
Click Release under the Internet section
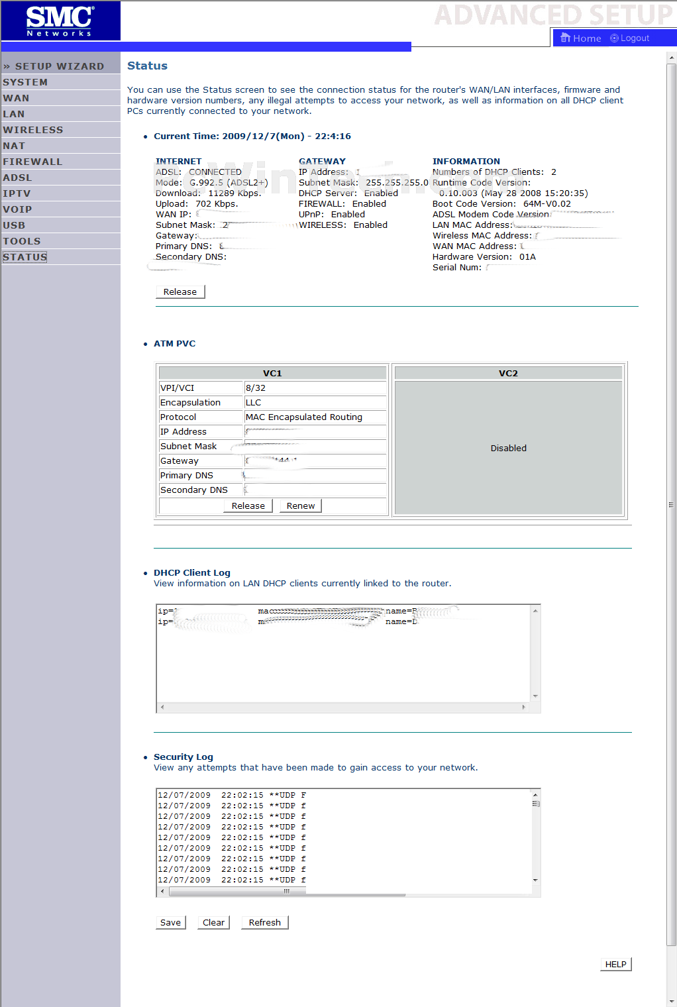[180, 291]
